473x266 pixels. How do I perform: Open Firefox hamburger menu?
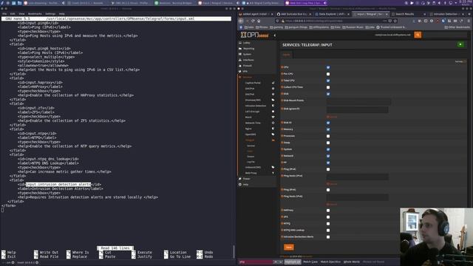click(468, 21)
